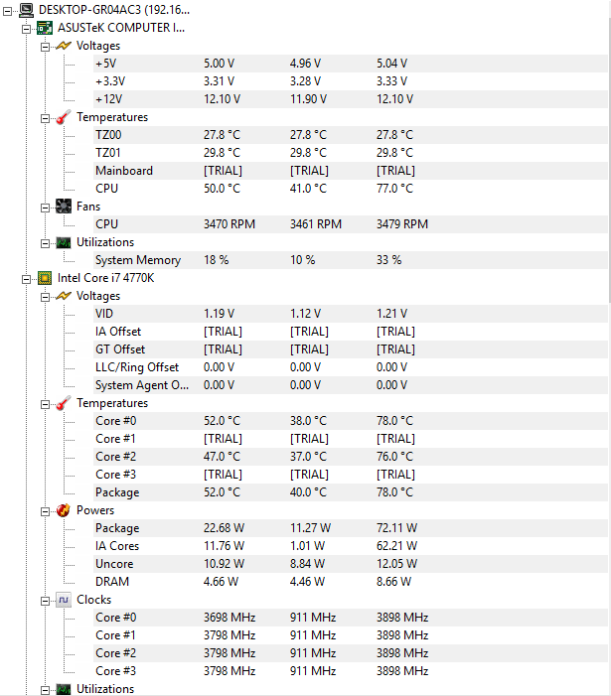Collapse the ASUSTeK COMPUTER node
Screen dimensions: 611x696
[x=26, y=30]
